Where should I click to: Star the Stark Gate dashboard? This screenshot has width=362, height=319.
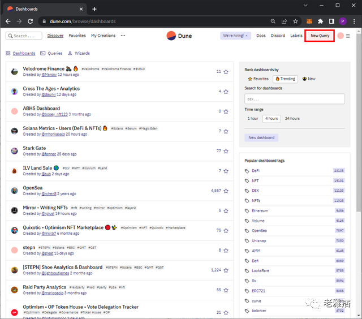[226, 151]
